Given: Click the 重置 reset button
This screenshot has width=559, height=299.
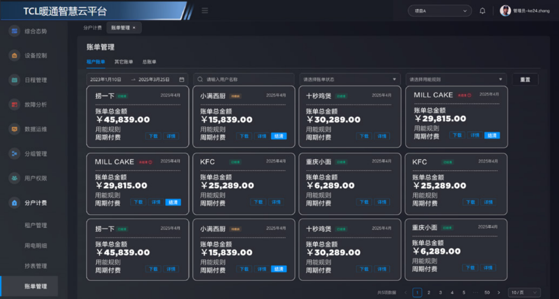Looking at the screenshot, I should pos(525,80).
